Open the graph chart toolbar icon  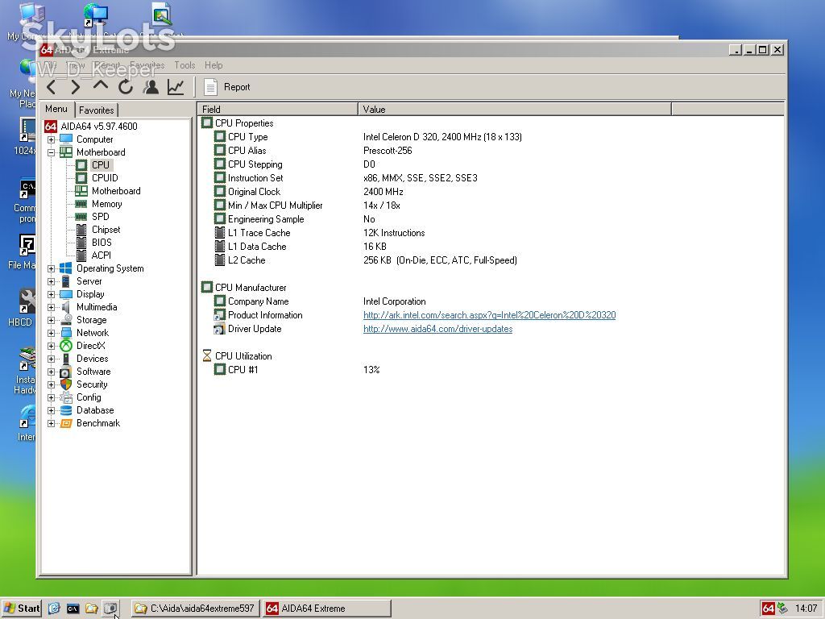point(176,87)
